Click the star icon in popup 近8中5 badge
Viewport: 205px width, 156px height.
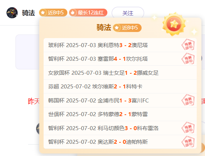tap(117, 28)
